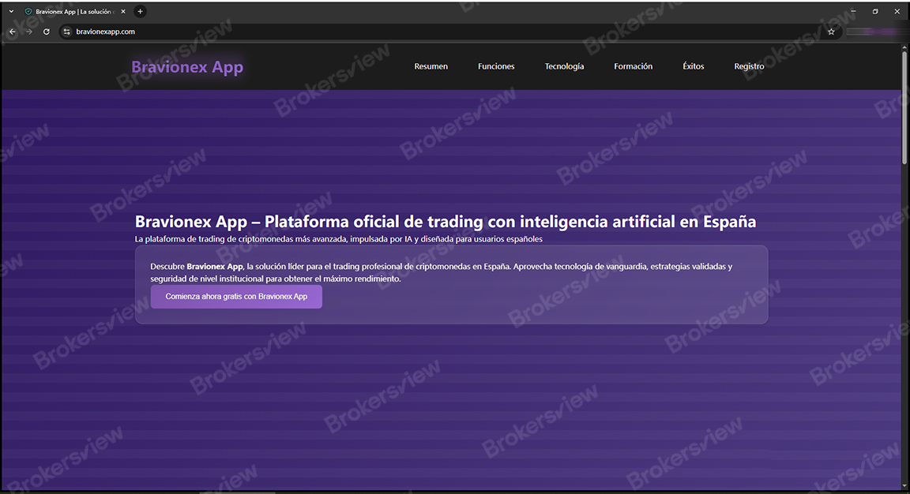The height and width of the screenshot is (494, 910).
Task: Click the scrollbar up arrow
Action: pyautogui.click(x=903, y=47)
